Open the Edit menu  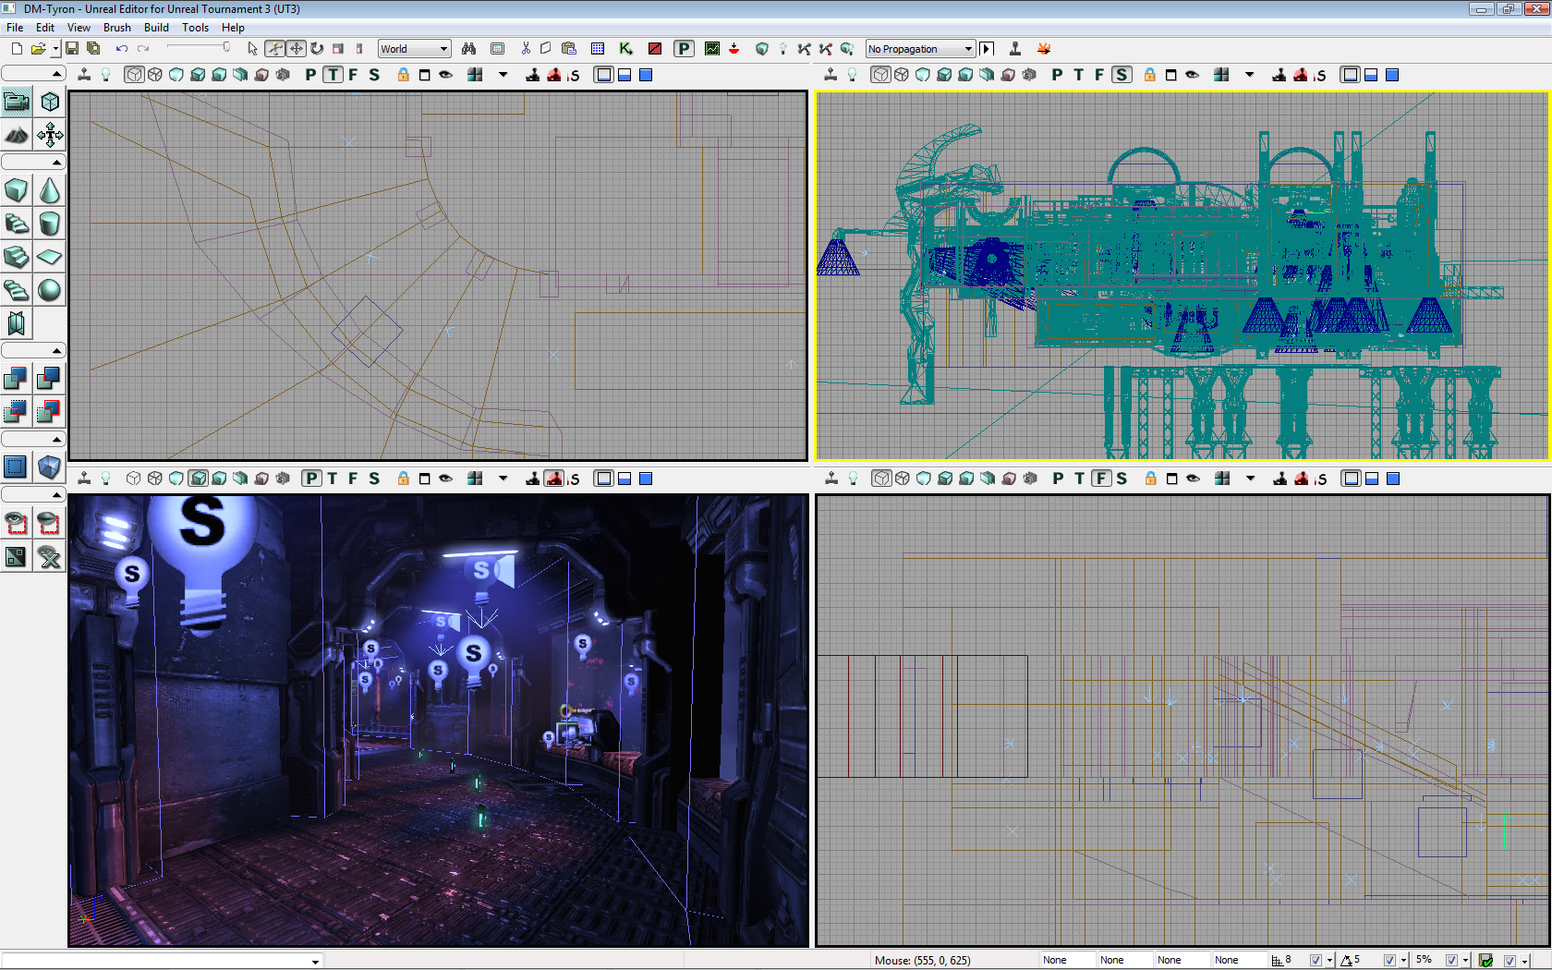(x=45, y=28)
